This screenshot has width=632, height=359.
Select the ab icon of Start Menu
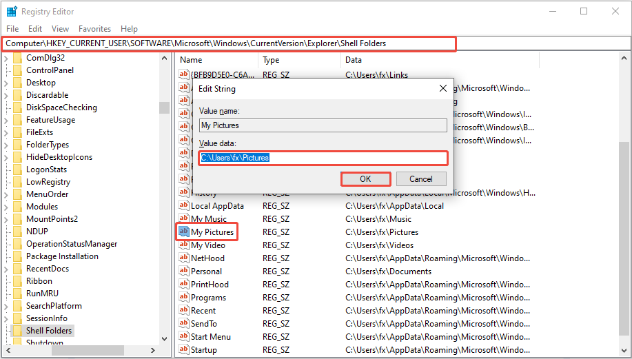tap(184, 336)
